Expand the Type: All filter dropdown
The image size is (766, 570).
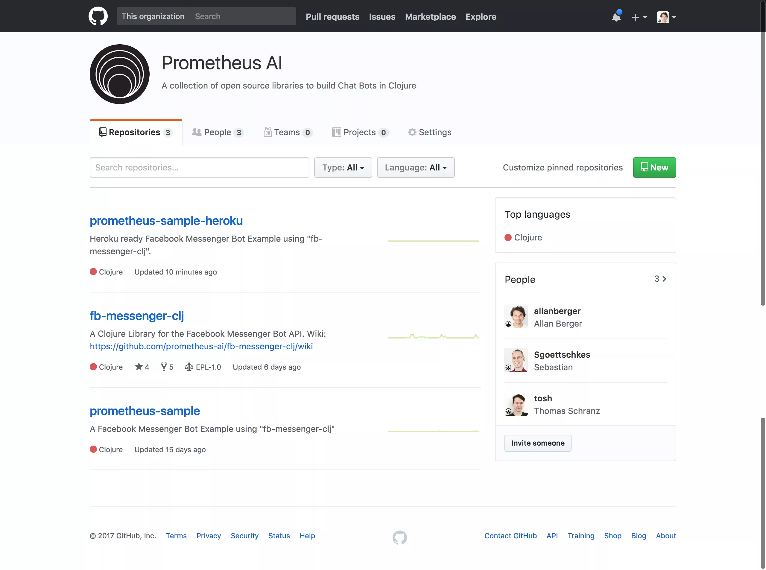[x=343, y=167]
